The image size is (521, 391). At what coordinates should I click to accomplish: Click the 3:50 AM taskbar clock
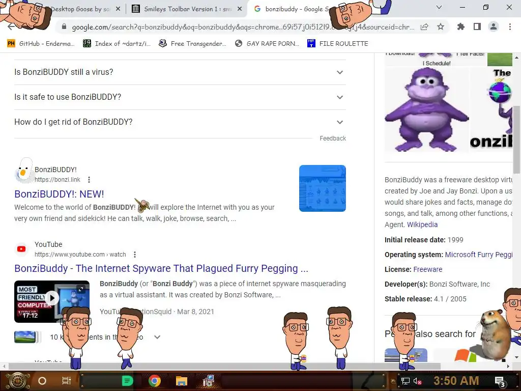456,381
